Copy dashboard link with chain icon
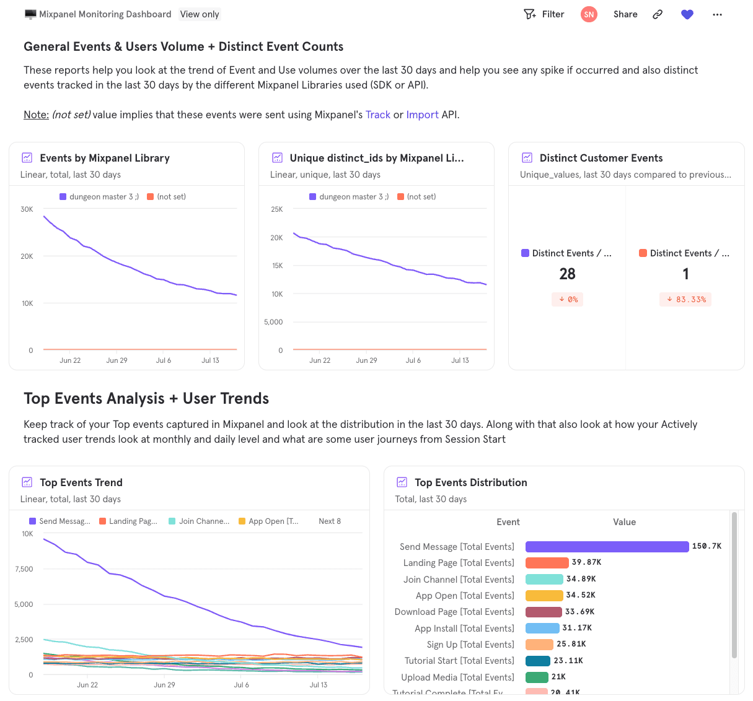The height and width of the screenshot is (701, 753). pos(658,14)
